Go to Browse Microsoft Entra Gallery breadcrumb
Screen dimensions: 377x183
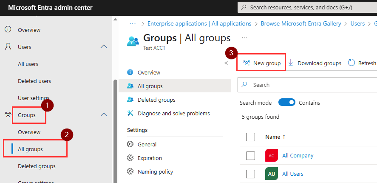tap(301, 23)
